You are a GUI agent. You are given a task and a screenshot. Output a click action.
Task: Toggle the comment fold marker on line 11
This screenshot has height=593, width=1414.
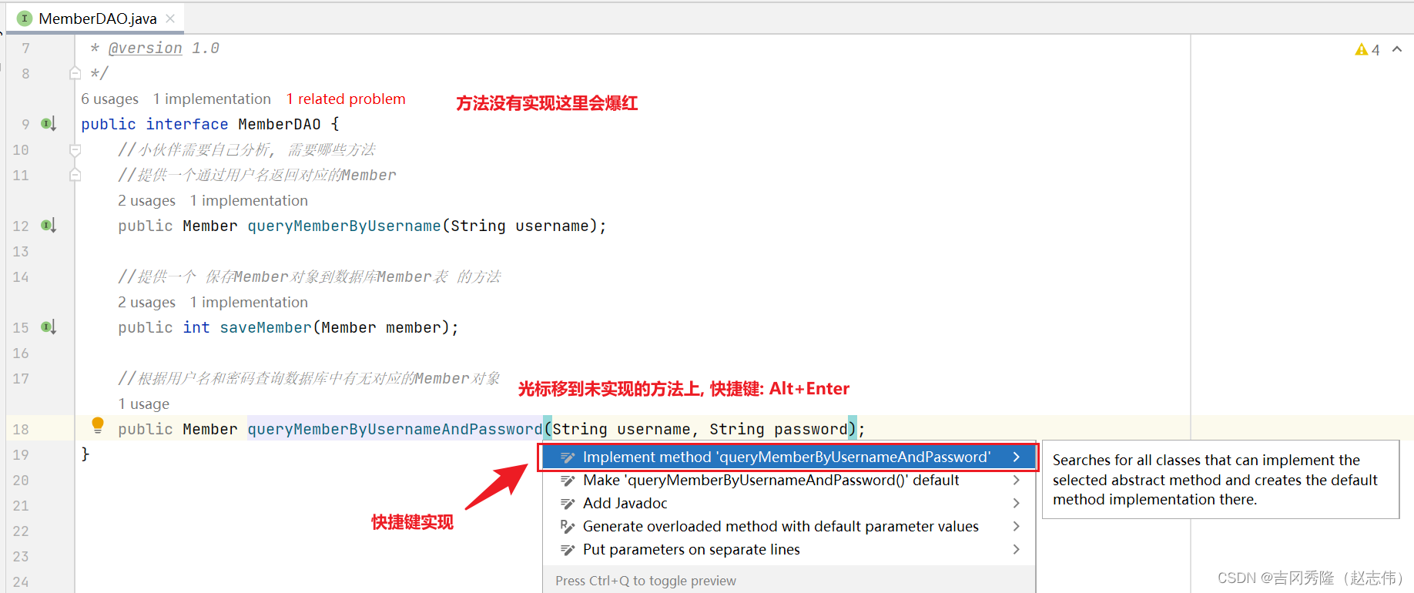[x=75, y=175]
